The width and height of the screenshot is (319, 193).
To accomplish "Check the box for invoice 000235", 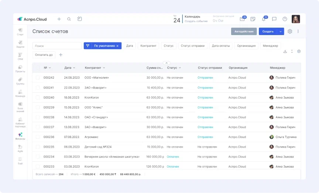I will [38, 147].
